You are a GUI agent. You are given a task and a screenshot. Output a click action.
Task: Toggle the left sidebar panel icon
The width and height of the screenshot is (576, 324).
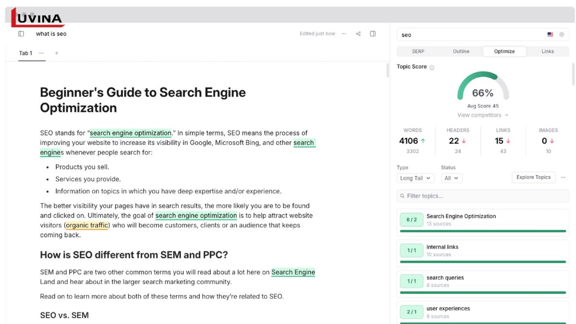coord(21,34)
